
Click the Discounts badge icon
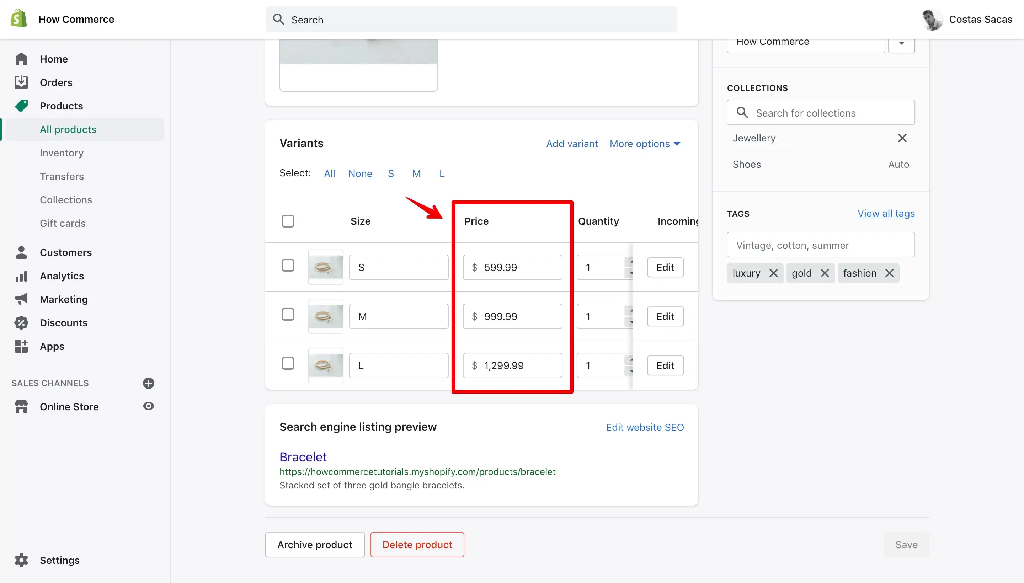(21, 323)
